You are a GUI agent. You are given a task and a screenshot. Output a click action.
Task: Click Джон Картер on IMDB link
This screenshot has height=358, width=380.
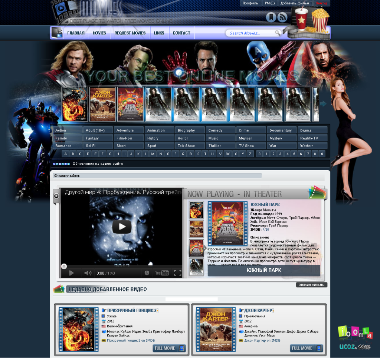pos(262,340)
